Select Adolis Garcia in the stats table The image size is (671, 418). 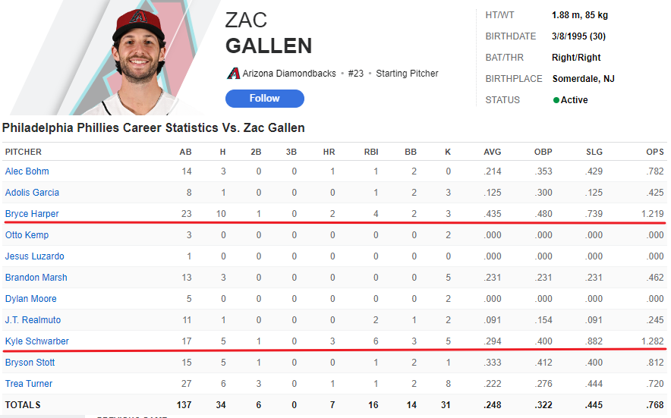(x=32, y=193)
